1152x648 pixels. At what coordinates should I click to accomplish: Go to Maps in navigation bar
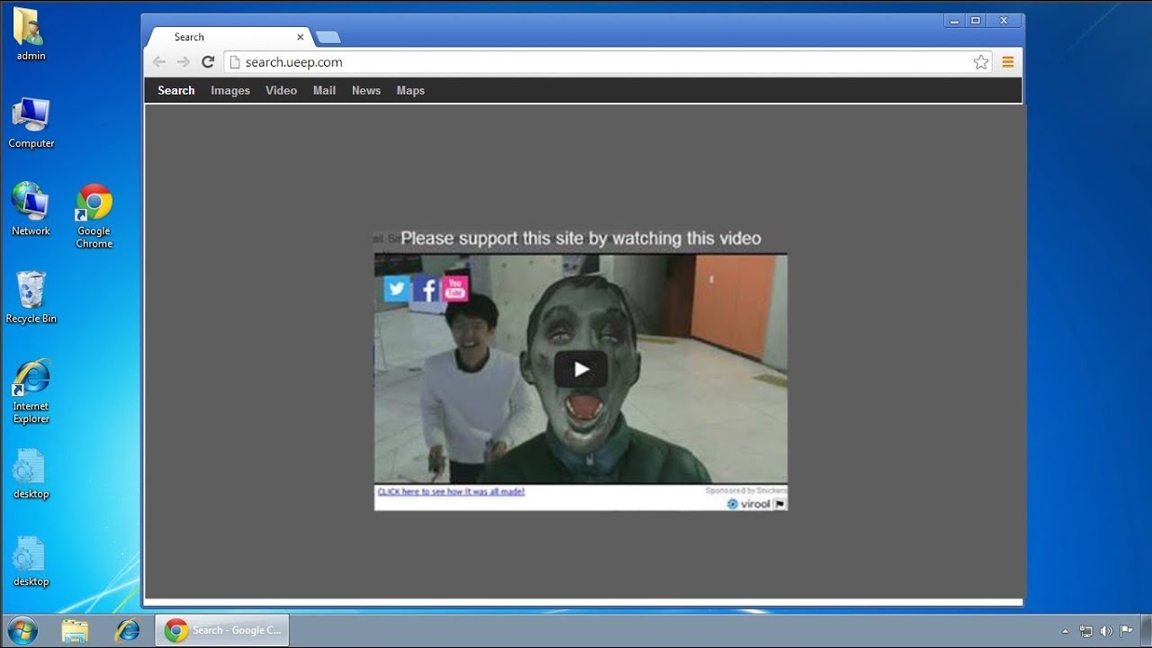click(x=410, y=91)
